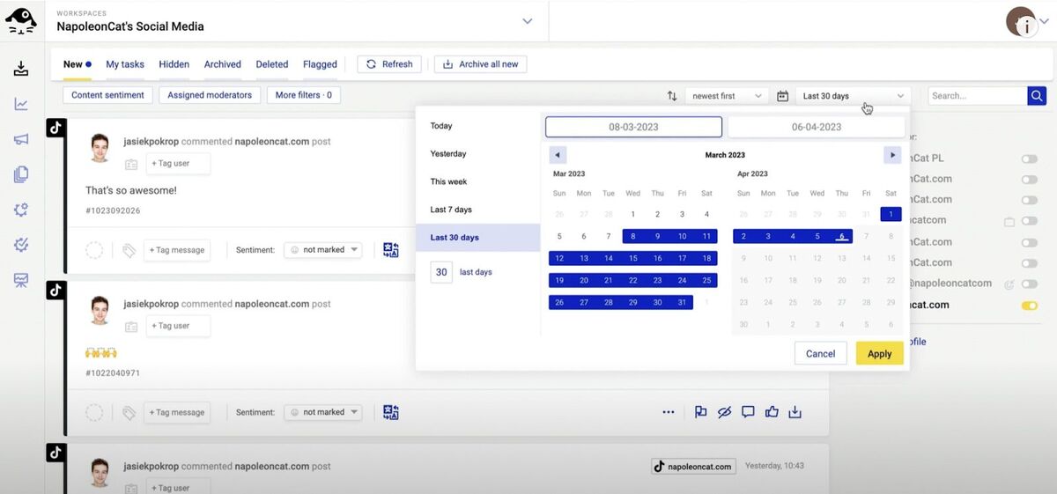Switch to the Hidden tab

click(174, 64)
